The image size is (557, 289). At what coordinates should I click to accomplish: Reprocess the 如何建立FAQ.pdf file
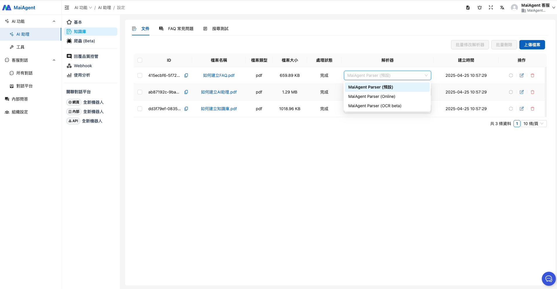pyautogui.click(x=511, y=75)
